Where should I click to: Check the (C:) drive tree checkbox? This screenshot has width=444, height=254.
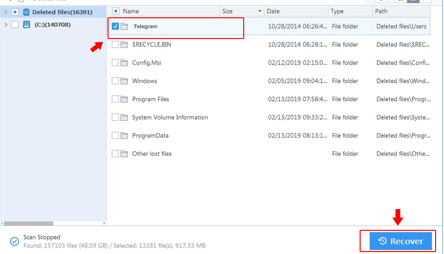coord(15,25)
